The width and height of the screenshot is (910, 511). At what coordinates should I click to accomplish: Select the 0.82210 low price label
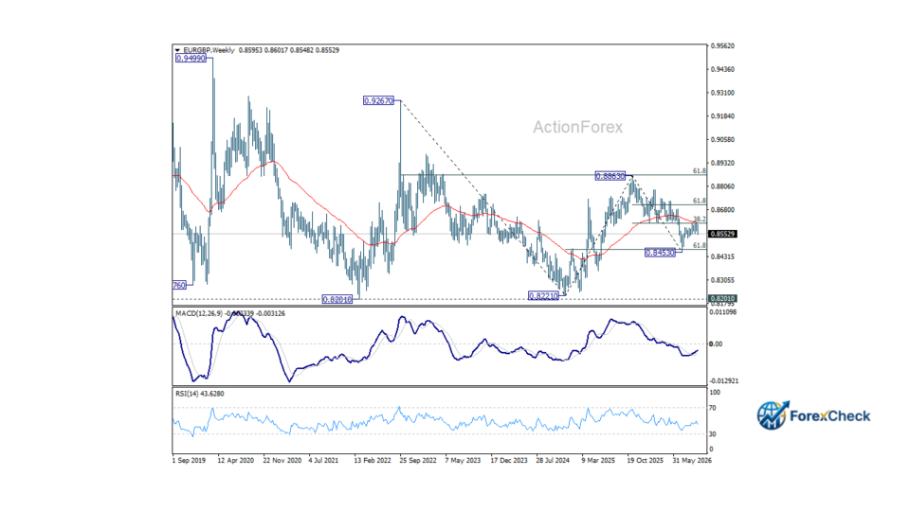tap(543, 296)
